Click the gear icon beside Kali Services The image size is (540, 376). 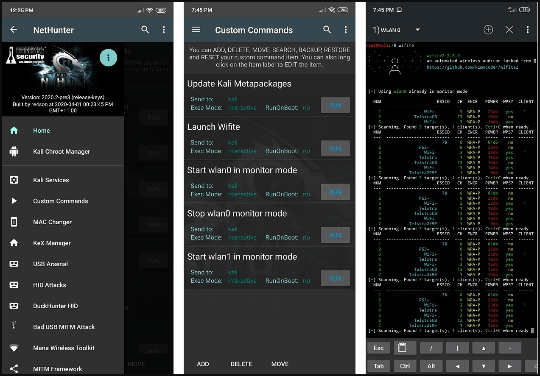pos(14,180)
